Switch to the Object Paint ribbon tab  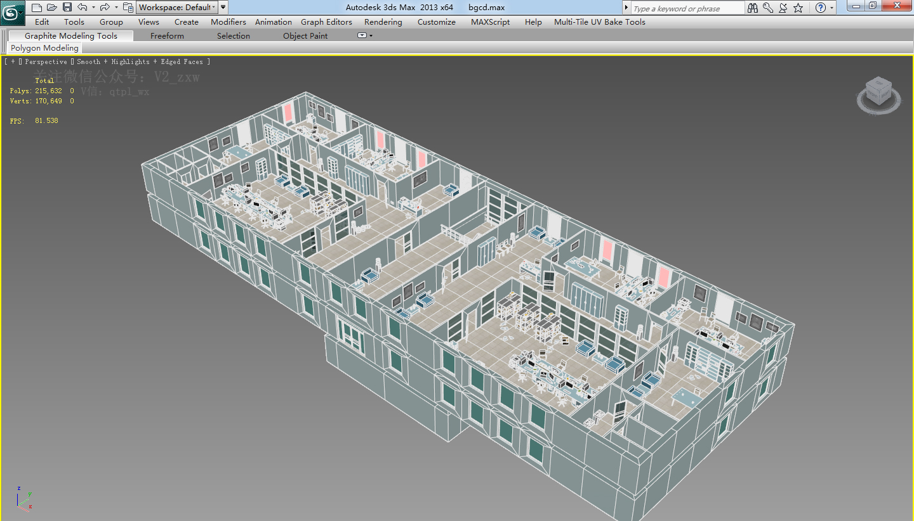coord(305,35)
